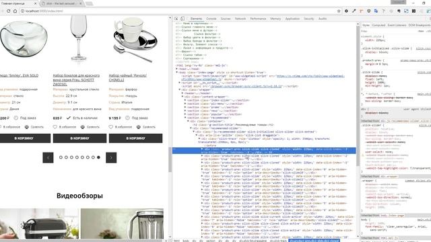Expand the highlighted slick-cloned div node
Screen dimensions: 431x242
pos(202,149)
